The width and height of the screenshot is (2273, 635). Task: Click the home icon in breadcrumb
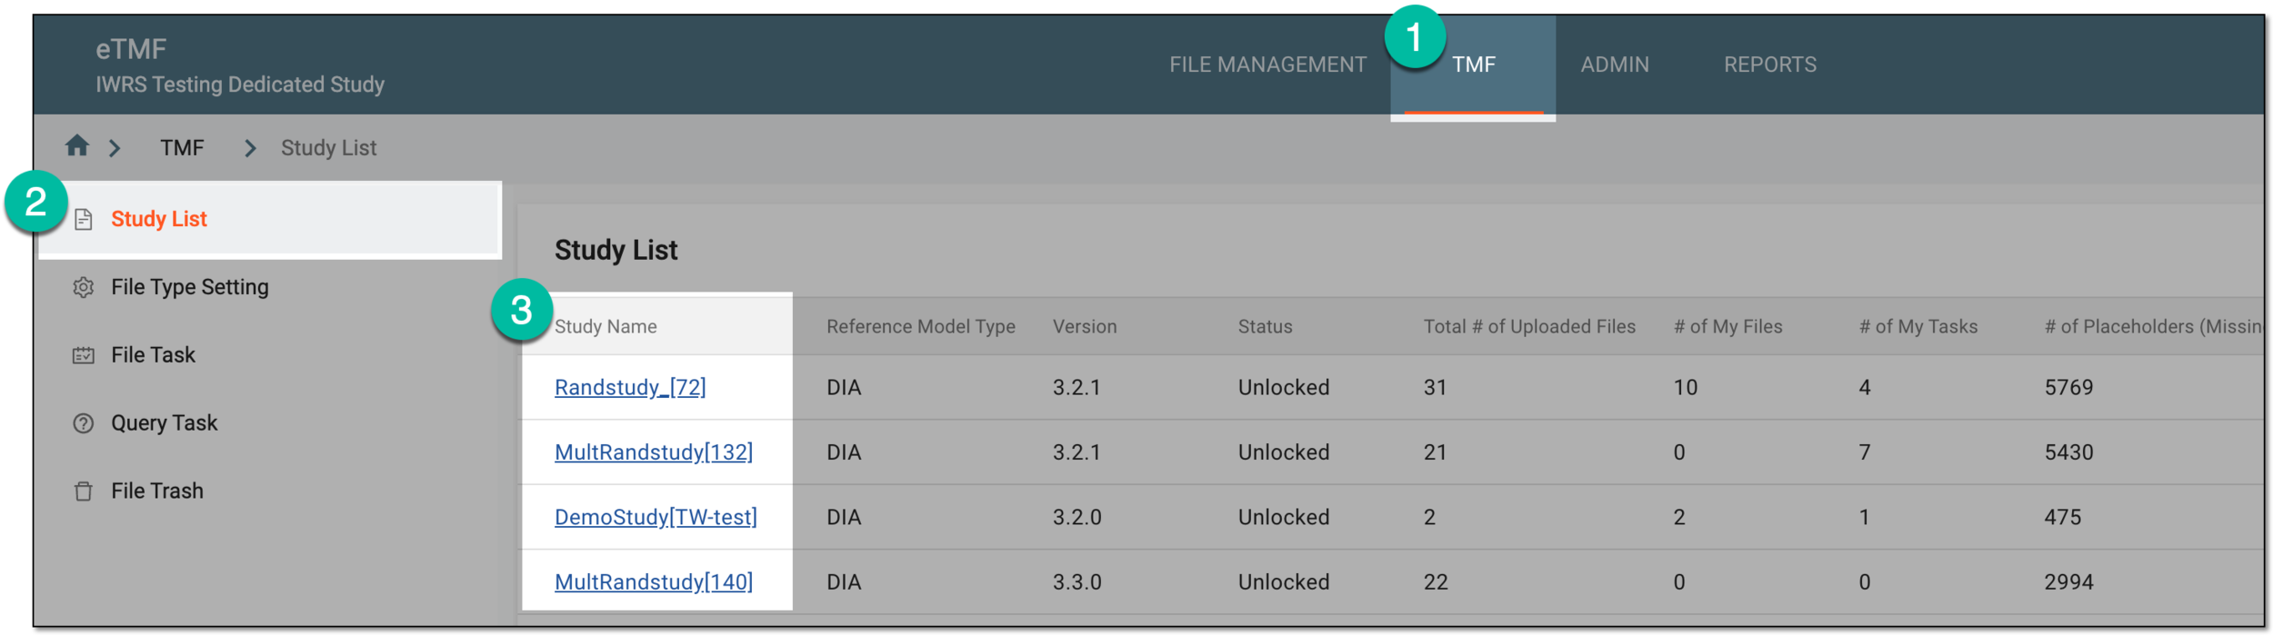(x=77, y=145)
